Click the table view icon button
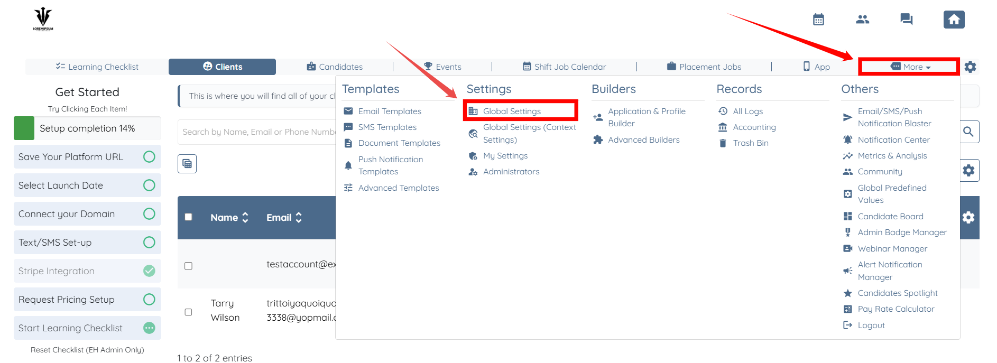This screenshot has height=363, width=997. pyautogui.click(x=187, y=164)
